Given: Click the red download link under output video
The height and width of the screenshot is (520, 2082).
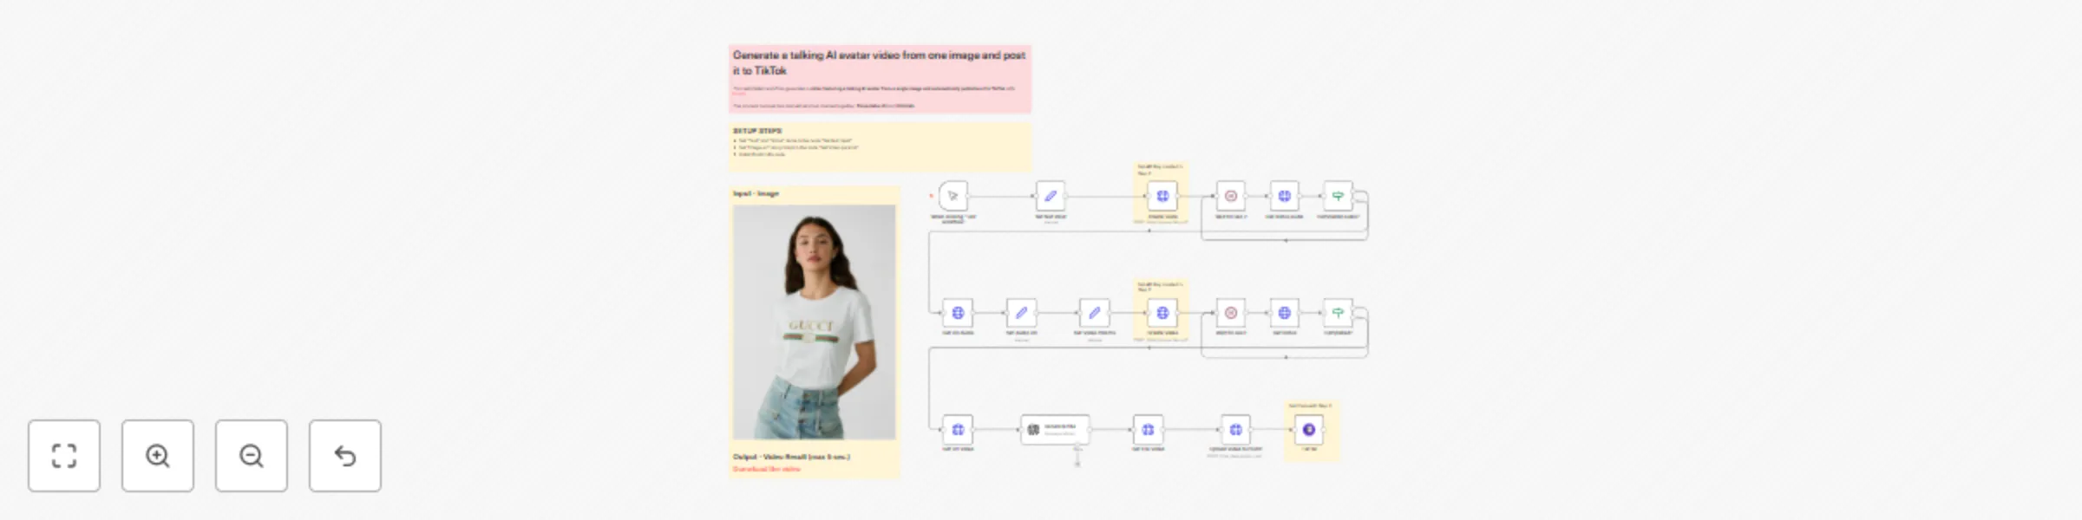Looking at the screenshot, I should coord(767,469).
